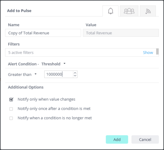
Task: Disable Notify only when value changes
Action: pos(11,99)
